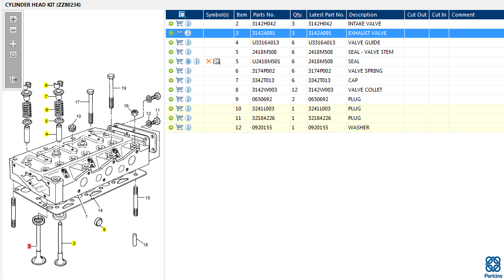Click highlighted callout 3 on the diagram
The image size is (504, 279).
pyautogui.click(x=29, y=246)
